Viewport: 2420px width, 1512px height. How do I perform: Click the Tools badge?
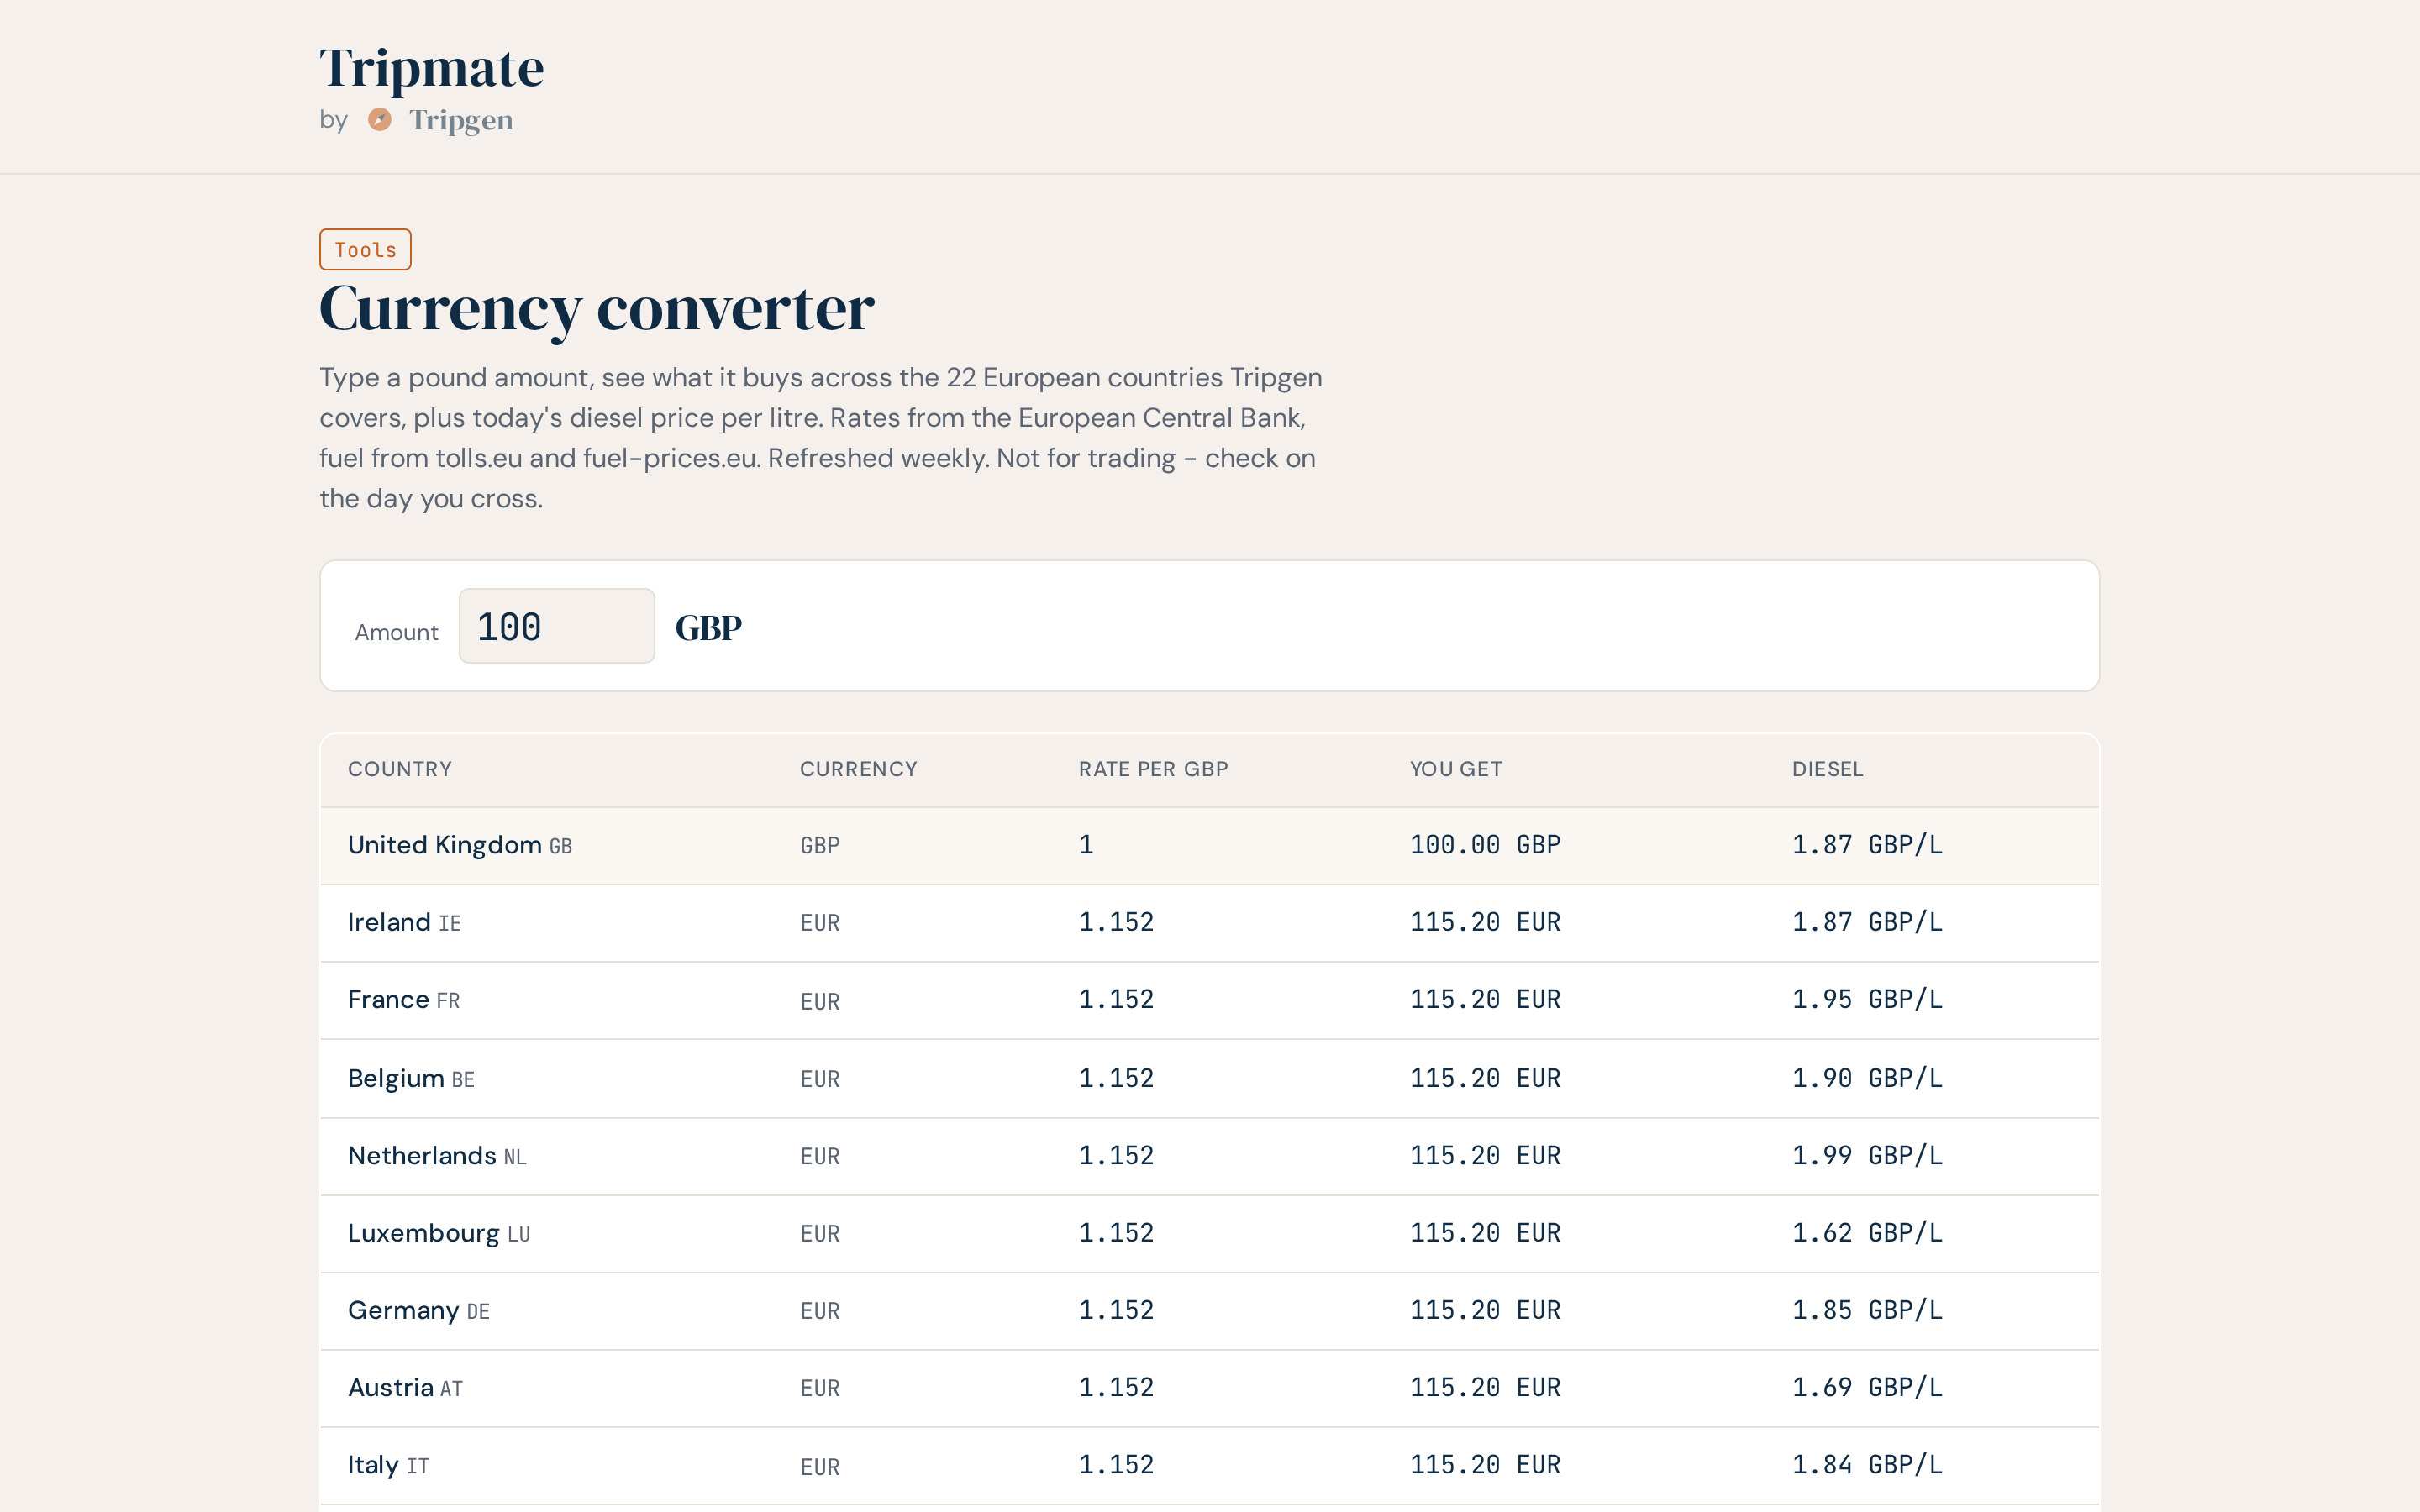point(365,249)
